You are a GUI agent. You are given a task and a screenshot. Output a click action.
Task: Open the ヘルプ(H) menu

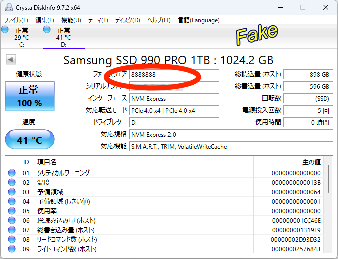click(x=158, y=20)
